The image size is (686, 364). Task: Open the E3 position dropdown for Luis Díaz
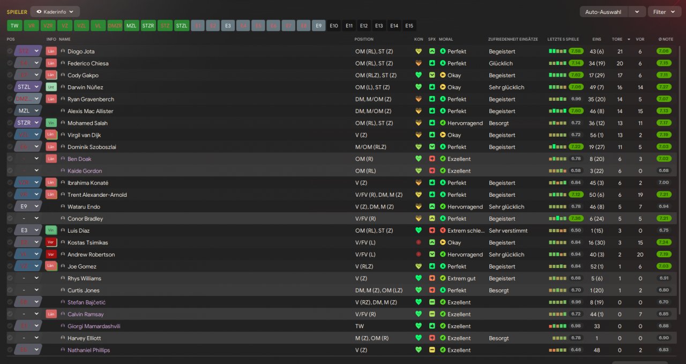28,231
